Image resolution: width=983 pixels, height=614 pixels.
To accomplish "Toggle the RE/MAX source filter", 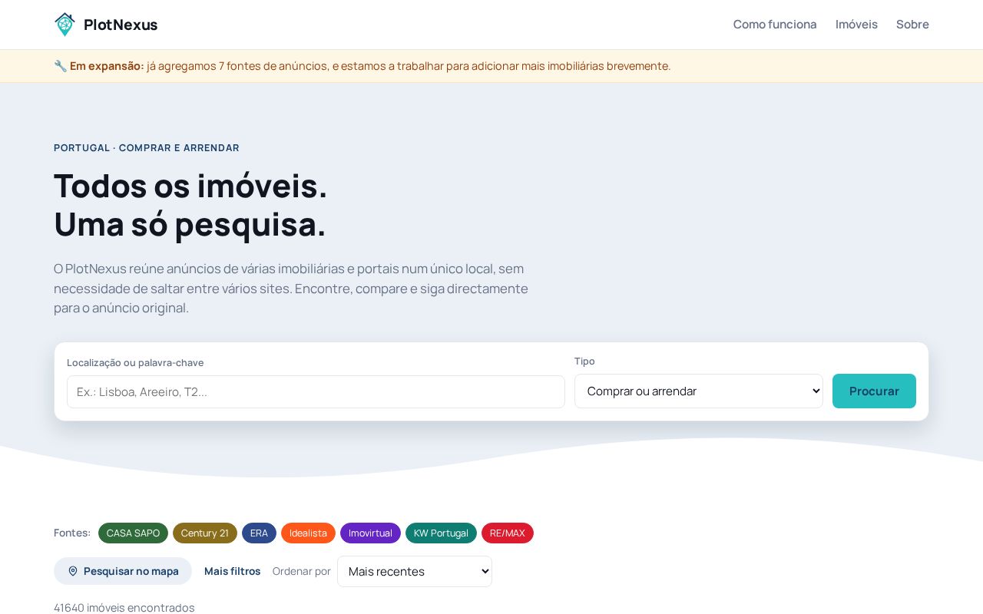I will [508, 533].
